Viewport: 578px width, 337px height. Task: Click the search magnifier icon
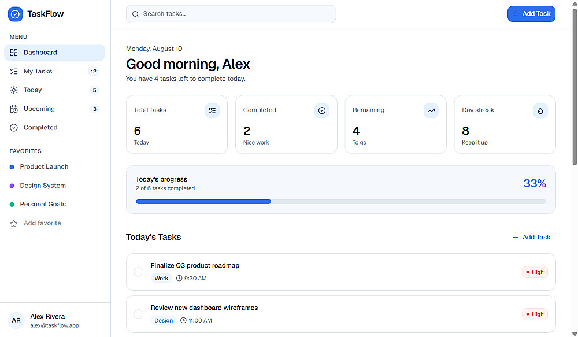(135, 14)
